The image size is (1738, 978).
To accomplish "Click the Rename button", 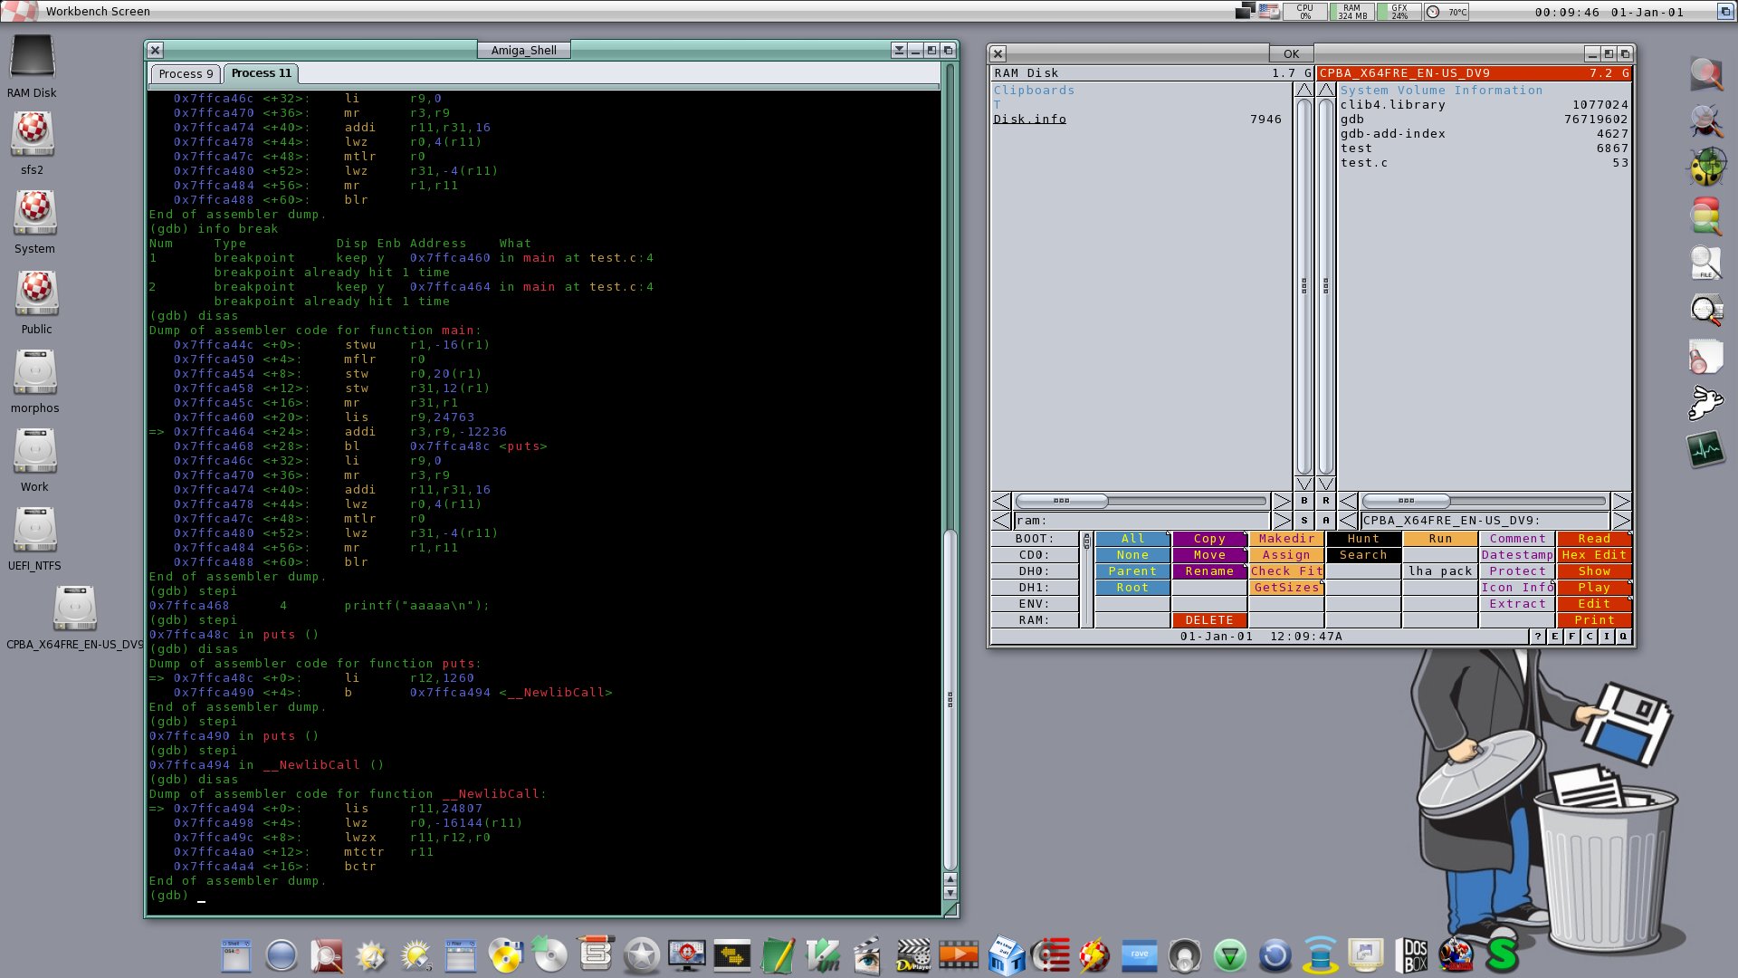I will (1209, 571).
